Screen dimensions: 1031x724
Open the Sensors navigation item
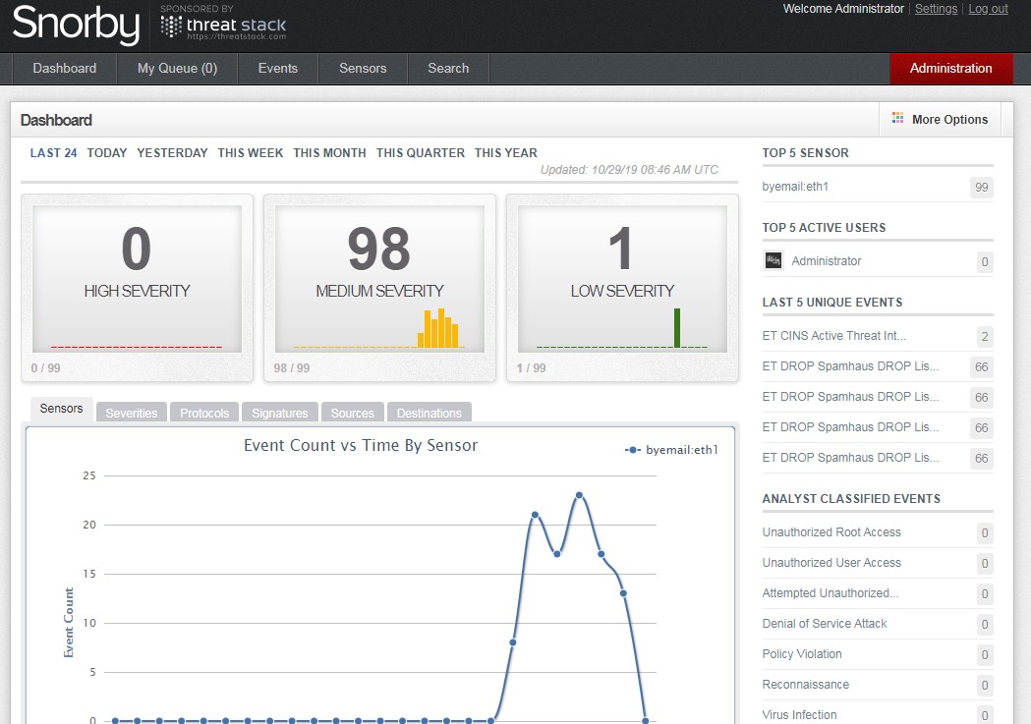click(363, 69)
